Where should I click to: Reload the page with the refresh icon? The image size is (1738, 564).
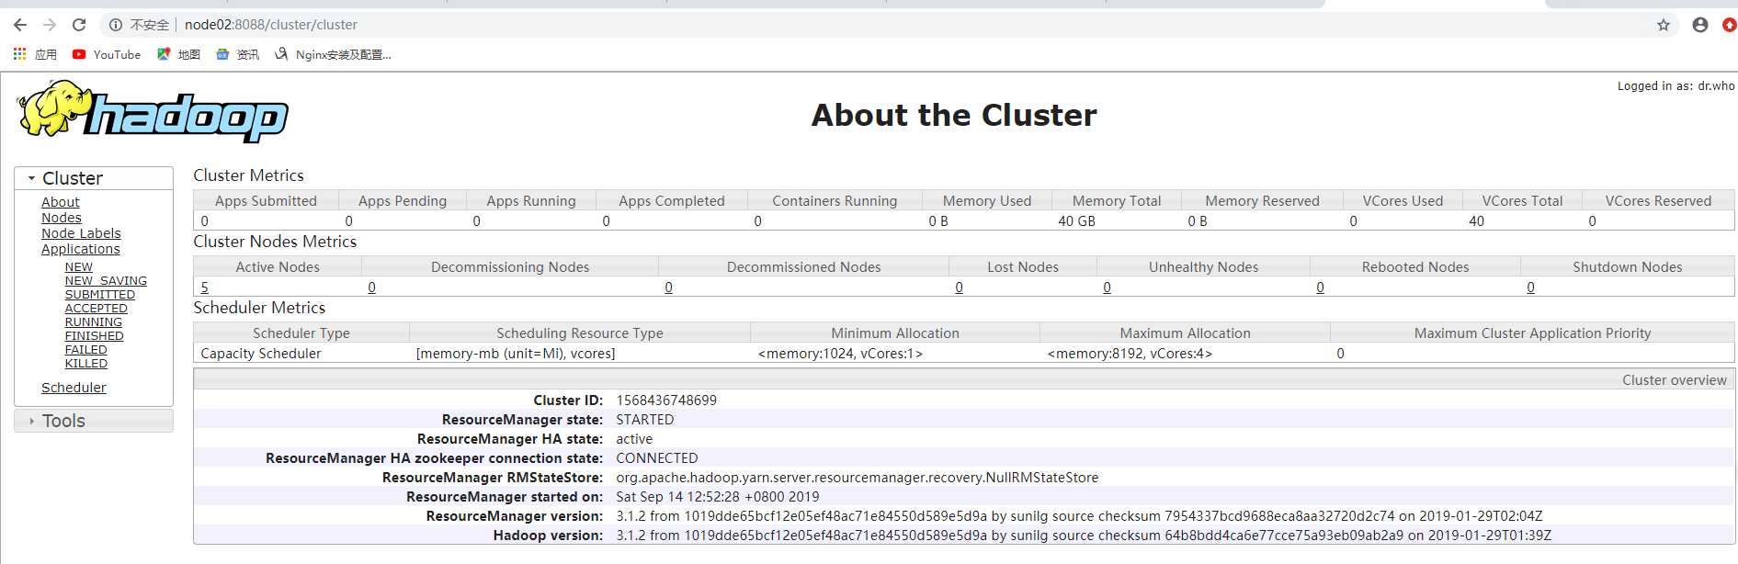click(79, 25)
